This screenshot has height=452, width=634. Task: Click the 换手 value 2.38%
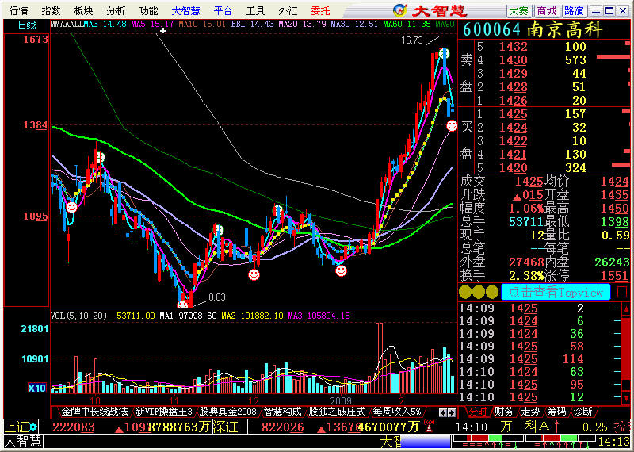[526, 276]
